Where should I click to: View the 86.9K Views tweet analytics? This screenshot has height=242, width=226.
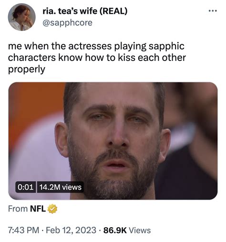[x=127, y=230]
